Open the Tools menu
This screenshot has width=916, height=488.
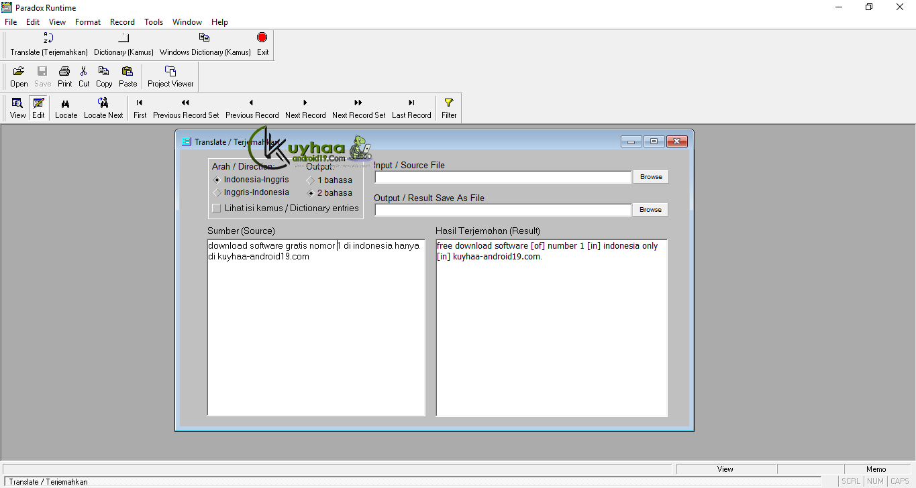point(154,22)
